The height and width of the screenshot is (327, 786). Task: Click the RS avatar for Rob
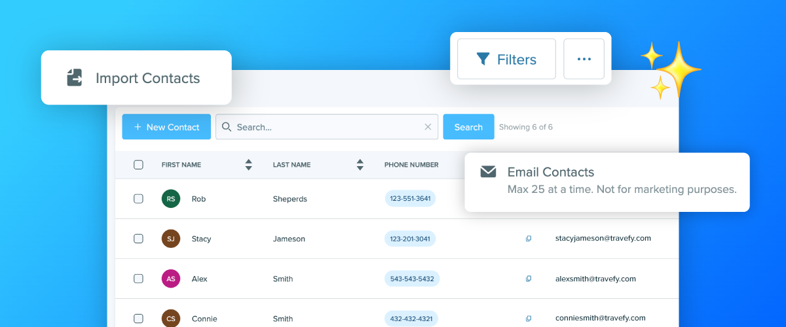tap(171, 199)
